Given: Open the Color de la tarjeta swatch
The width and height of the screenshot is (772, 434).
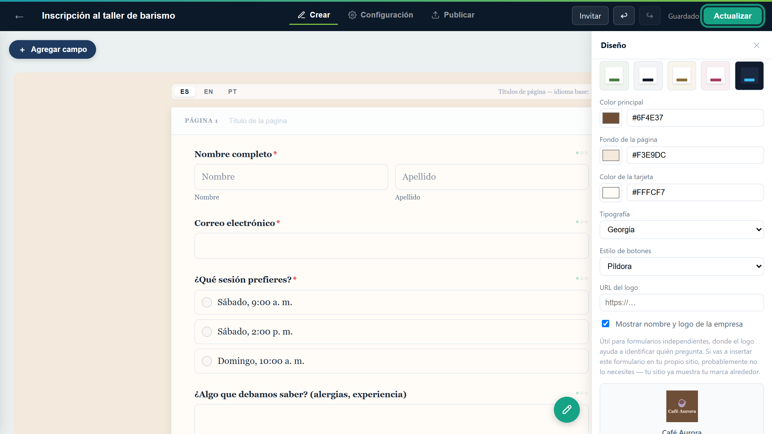Looking at the screenshot, I should pos(611,192).
